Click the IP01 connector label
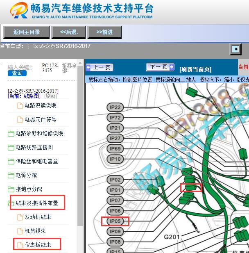Screen dimensions: 249x253 [x=115, y=190]
